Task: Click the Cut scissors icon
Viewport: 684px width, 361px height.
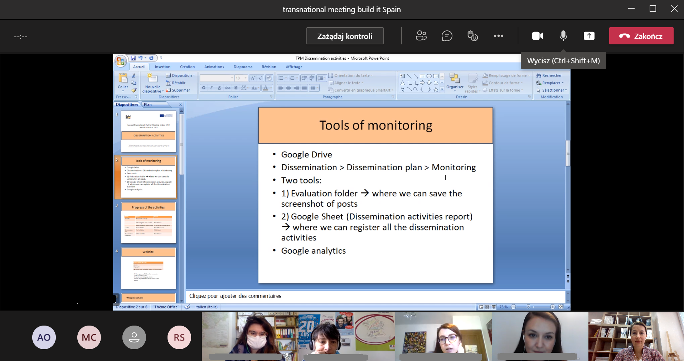Action: 134,75
